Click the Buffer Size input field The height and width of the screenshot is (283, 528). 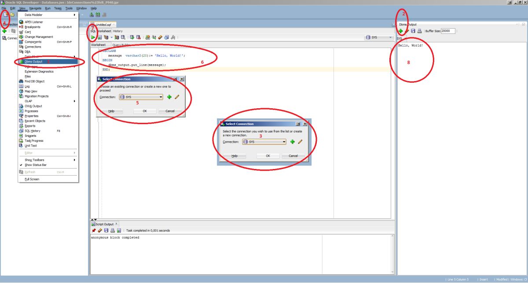448,31
